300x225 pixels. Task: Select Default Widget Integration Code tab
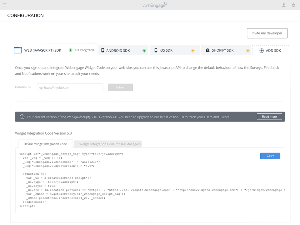[x=46, y=144]
